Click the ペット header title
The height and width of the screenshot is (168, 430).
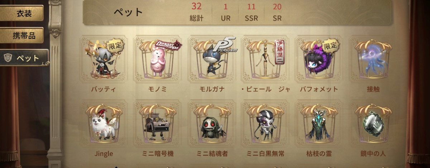pyautogui.click(x=128, y=12)
